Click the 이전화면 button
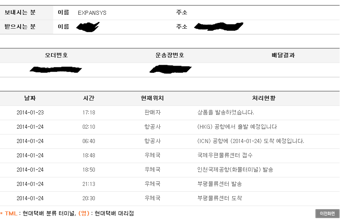 pyautogui.click(x=327, y=214)
